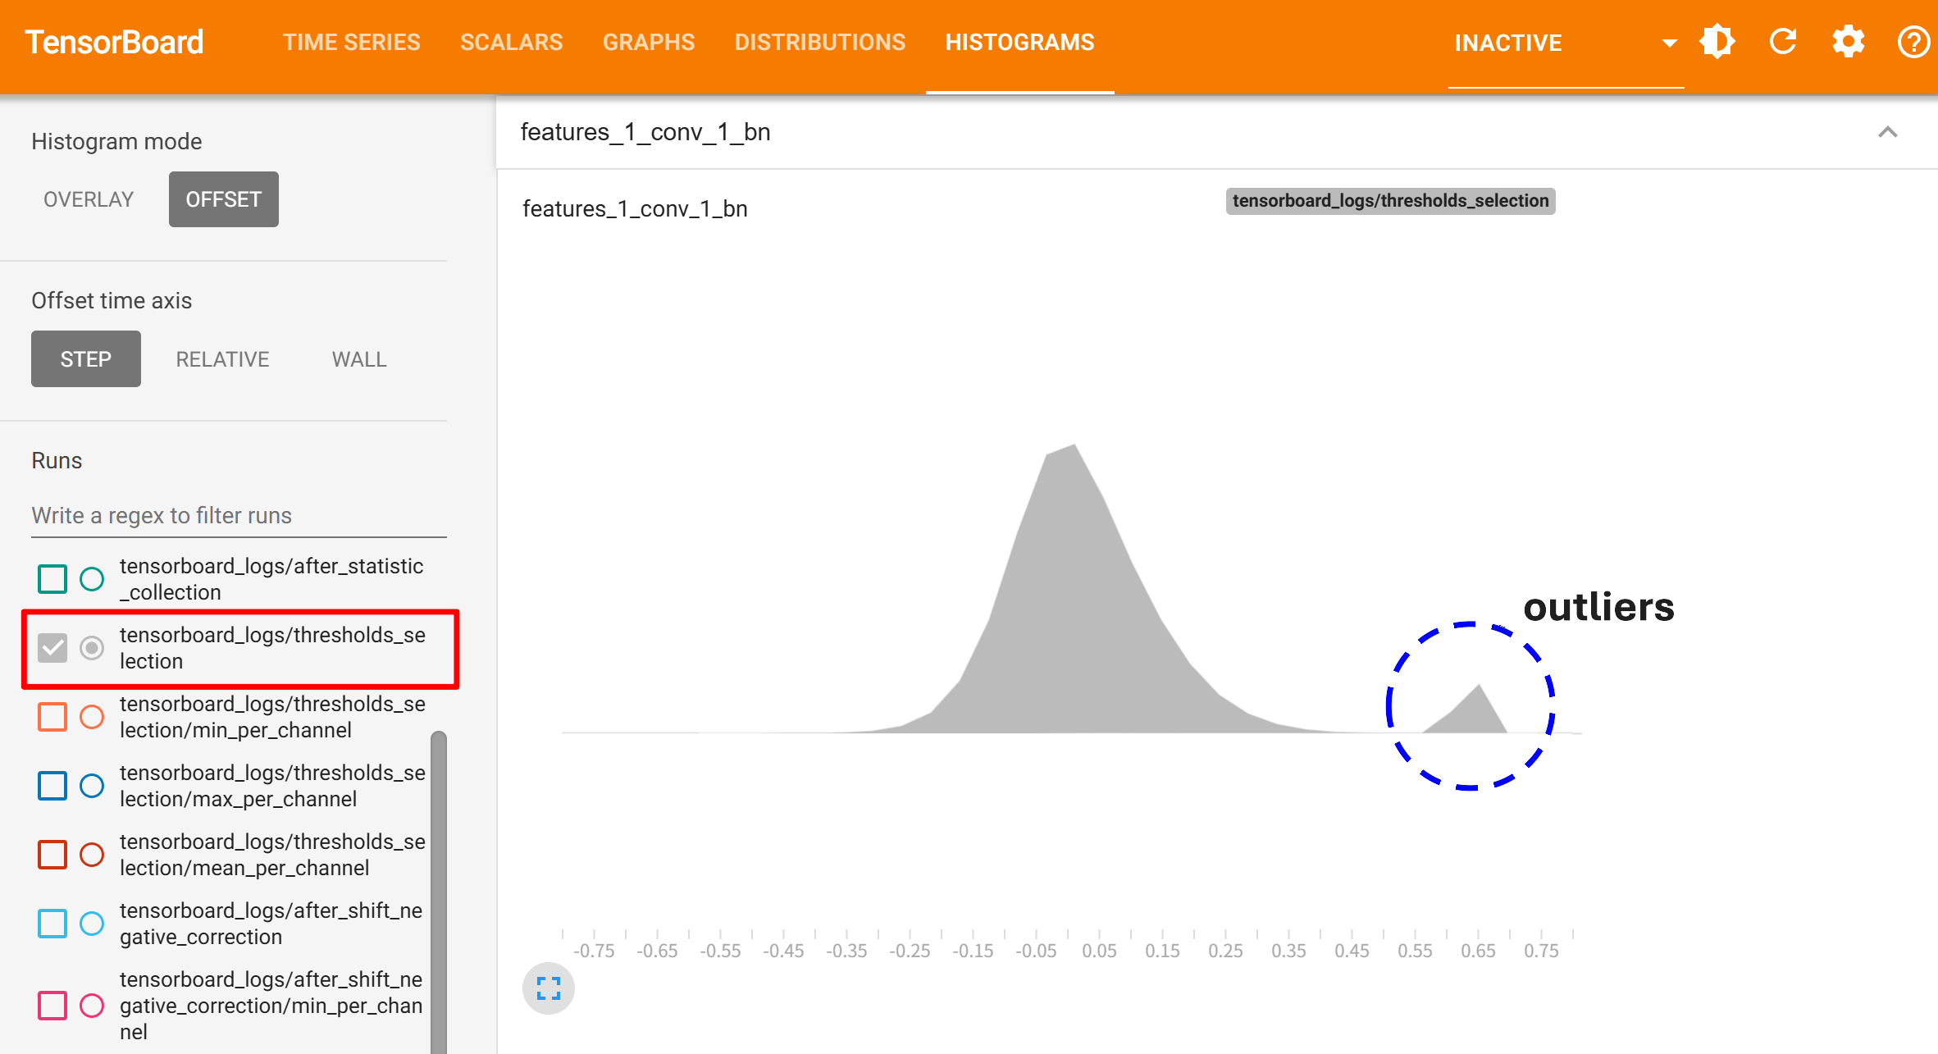This screenshot has width=1938, height=1054.
Task: Open the DISTRIBUTIONS tab
Action: point(819,43)
